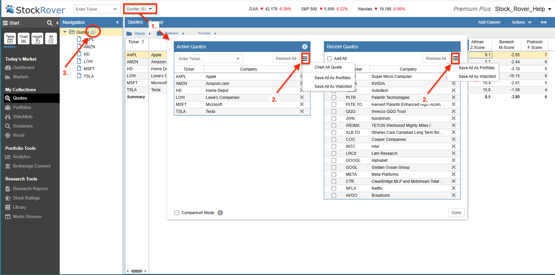Click the Start hamburger menu icon
The width and height of the screenshot is (555, 275).
click(x=5, y=23)
